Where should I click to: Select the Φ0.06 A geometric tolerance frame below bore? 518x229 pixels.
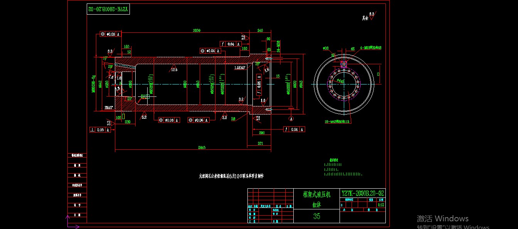pos(169,120)
